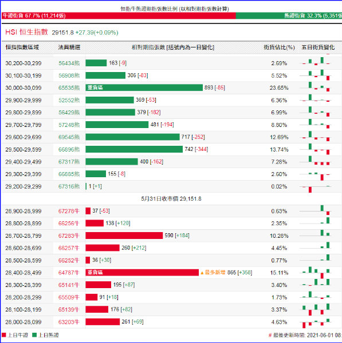
Task: Open bull contract link 66257牛
Action: point(69,248)
